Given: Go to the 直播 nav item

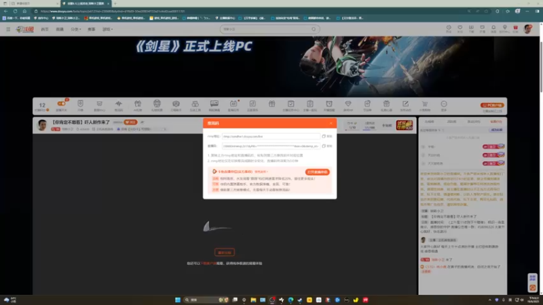Looking at the screenshot, I should pos(60,29).
